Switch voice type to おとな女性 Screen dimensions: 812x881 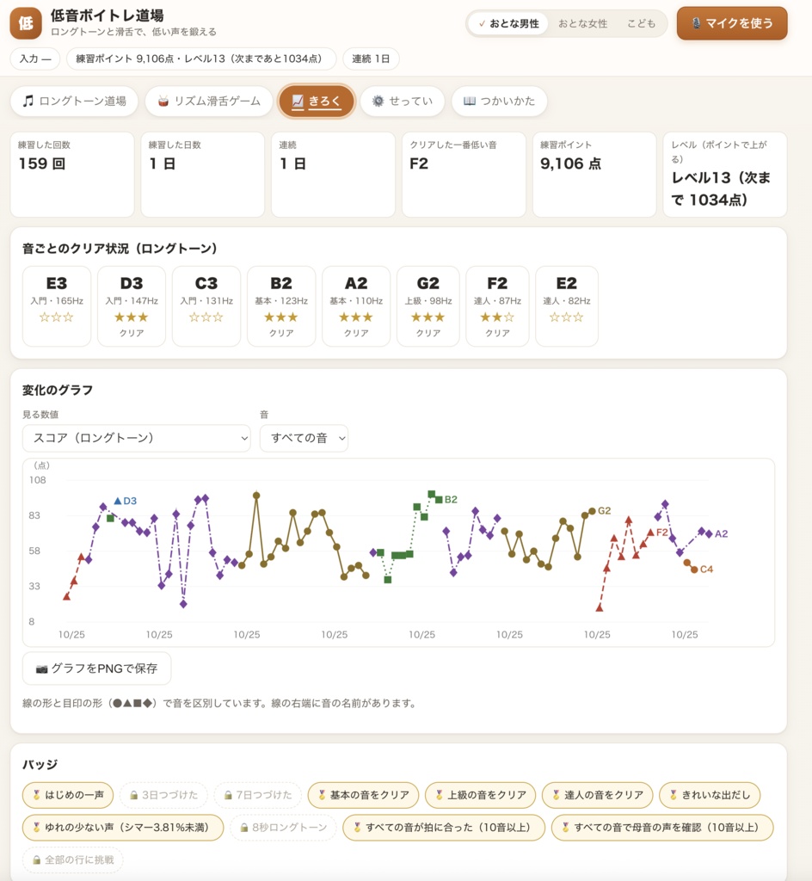coord(583,23)
